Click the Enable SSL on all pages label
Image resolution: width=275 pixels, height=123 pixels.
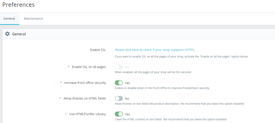pyautogui.click(x=89, y=67)
